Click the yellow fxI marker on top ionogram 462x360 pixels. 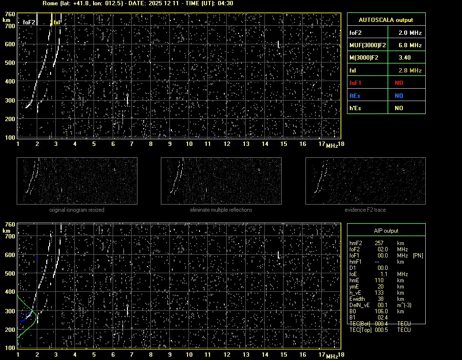pos(56,22)
